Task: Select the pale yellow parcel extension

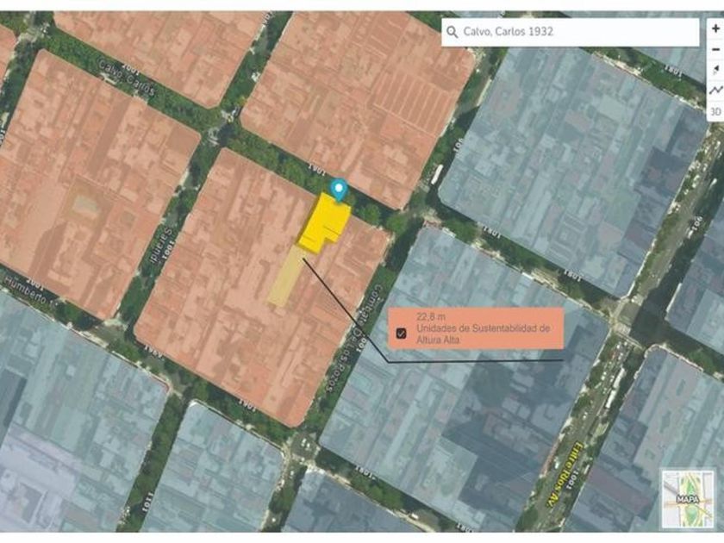Action: point(285,278)
